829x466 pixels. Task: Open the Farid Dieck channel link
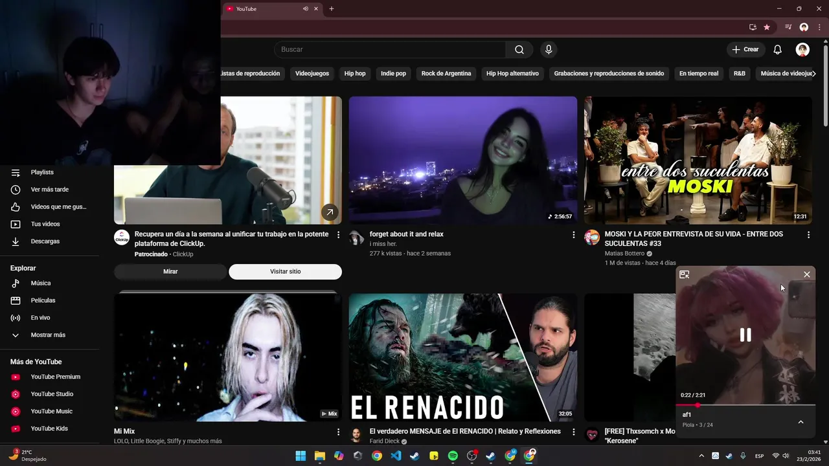pos(385,441)
